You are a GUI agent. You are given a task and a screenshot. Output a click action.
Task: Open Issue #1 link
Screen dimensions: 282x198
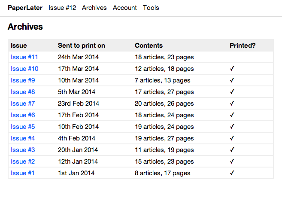coord(23,173)
